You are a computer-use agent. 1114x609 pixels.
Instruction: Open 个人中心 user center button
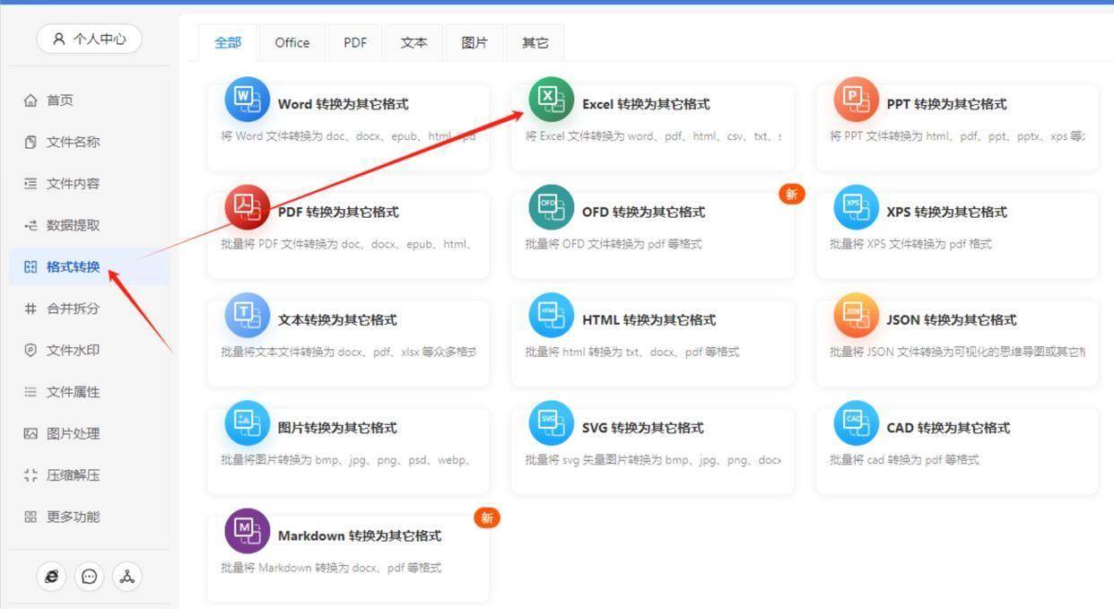pos(89,39)
